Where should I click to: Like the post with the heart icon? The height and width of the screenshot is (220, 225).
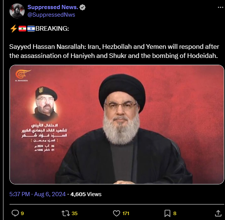pos(116,213)
